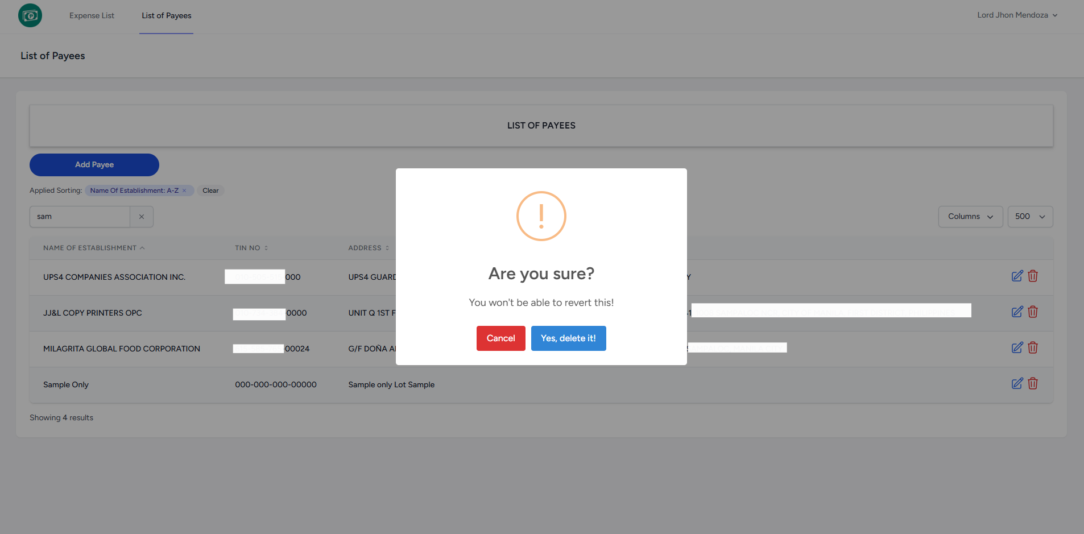Click the Sample Only name cell
This screenshot has height=534, width=1084.
coord(66,384)
